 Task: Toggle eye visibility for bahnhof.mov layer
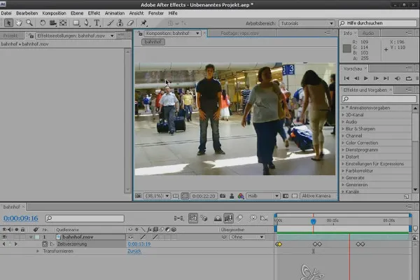point(4,237)
